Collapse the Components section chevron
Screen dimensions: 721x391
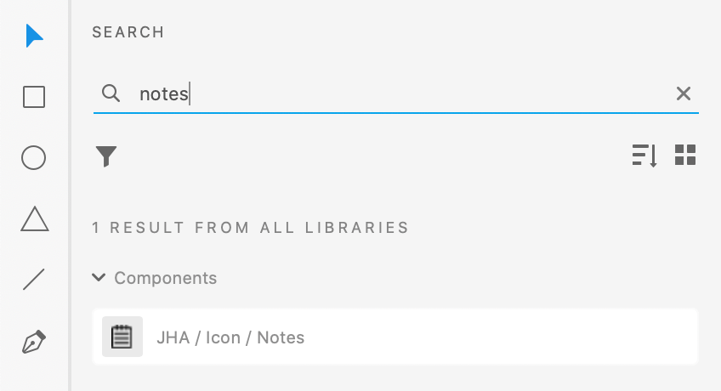click(99, 278)
